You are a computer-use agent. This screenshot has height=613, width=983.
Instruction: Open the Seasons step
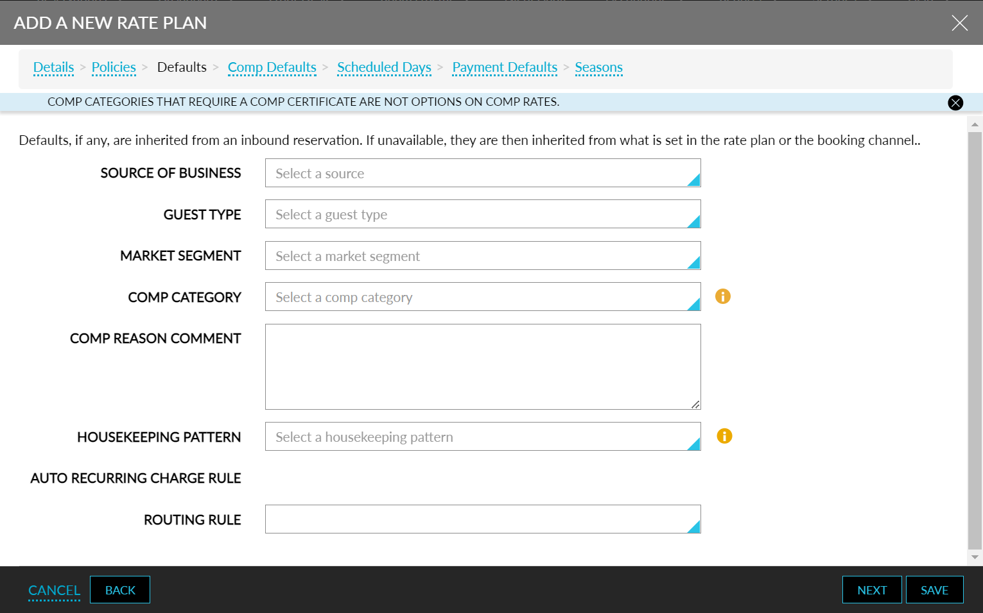click(598, 67)
